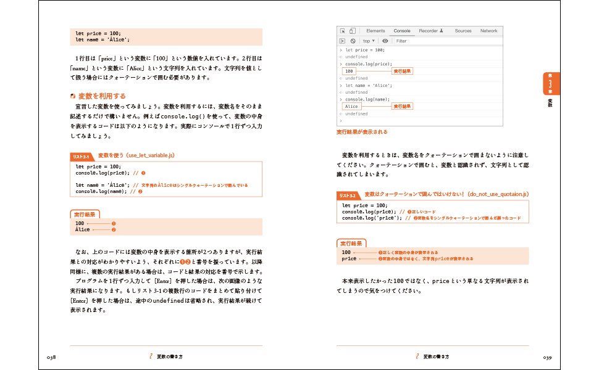Click the Recorder flask icon
599x370 pixels.
[x=442, y=31]
